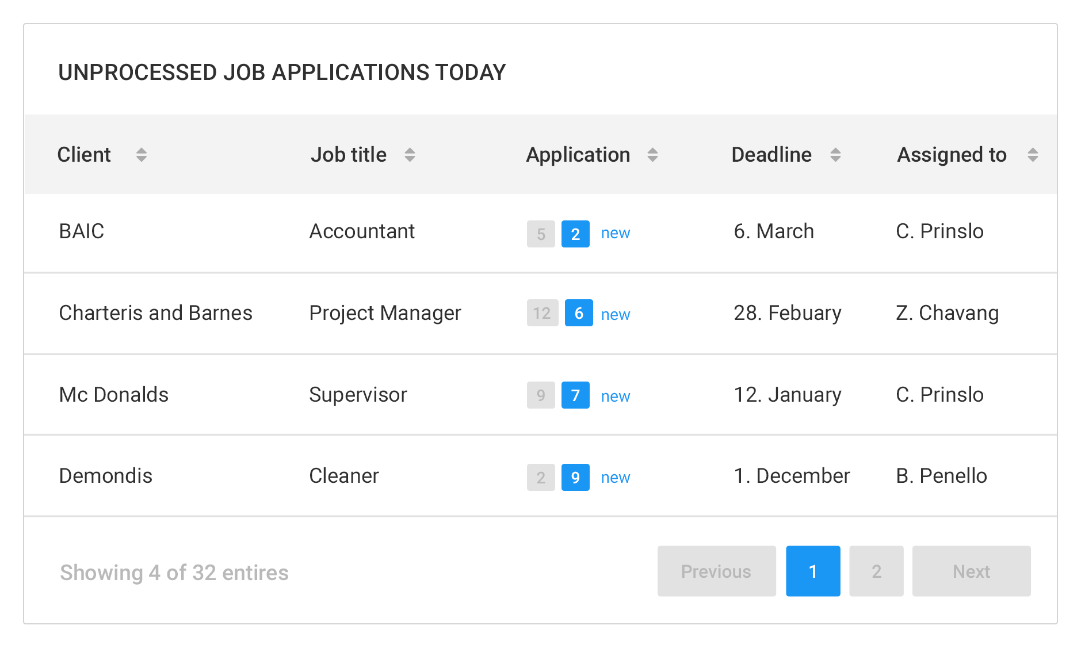Open new applications link for BAIC
Screen dimensions: 1081x648
[616, 233]
